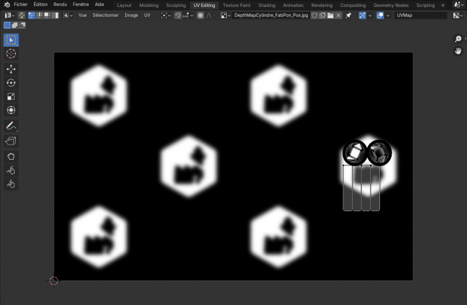Open the Fichier menu
The width and height of the screenshot is (467, 305).
20,5
